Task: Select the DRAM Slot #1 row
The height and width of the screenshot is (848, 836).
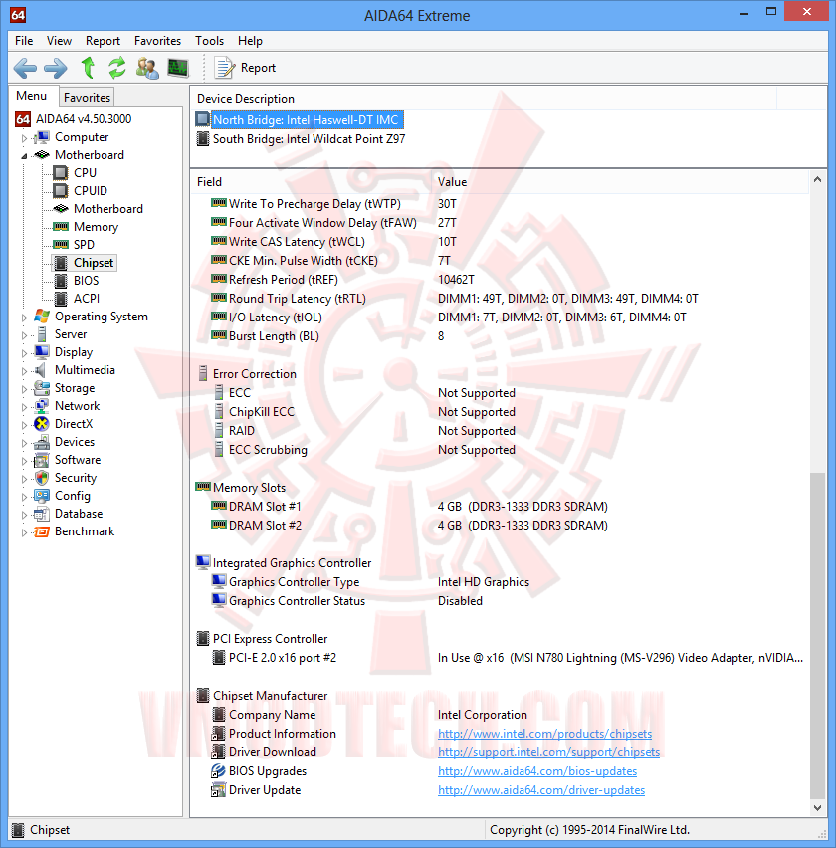Action: click(501, 507)
